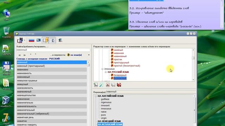Click the P icon next to 'невиновный' in tree
This screenshot has width=225, height=126.
click(x=112, y=56)
